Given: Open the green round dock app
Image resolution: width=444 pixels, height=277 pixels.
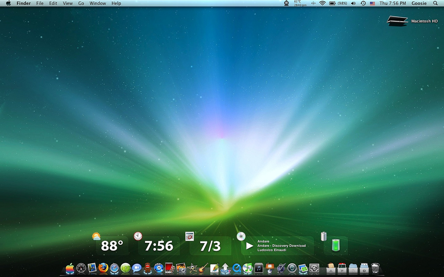Looking at the screenshot, I should click(x=125, y=268).
